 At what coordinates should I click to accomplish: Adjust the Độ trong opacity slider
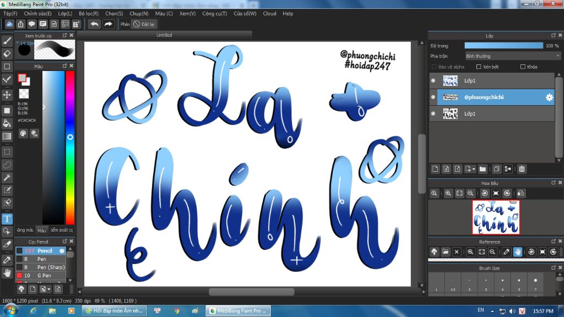pyautogui.click(x=503, y=46)
